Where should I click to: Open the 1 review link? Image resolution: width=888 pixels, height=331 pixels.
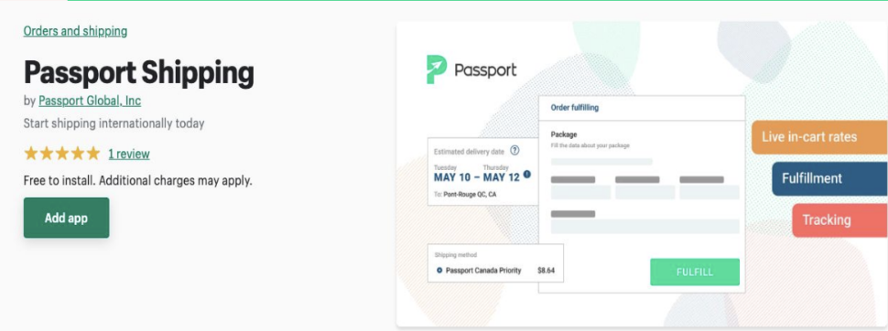[129, 154]
